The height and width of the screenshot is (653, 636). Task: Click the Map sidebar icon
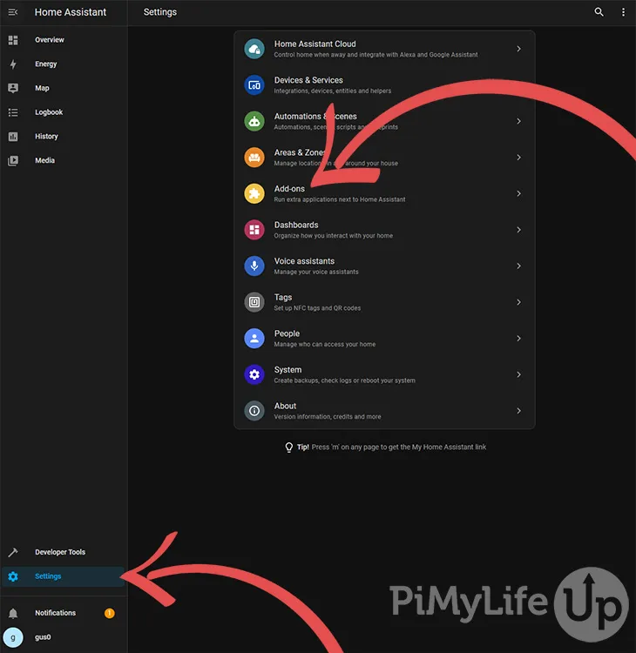coord(13,88)
